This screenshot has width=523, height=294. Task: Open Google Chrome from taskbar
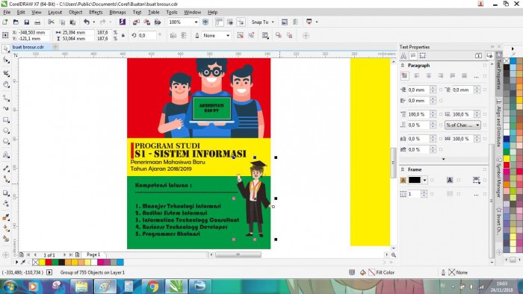click(x=152, y=287)
